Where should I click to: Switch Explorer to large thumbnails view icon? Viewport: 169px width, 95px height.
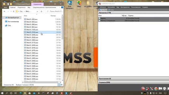click(62, 85)
